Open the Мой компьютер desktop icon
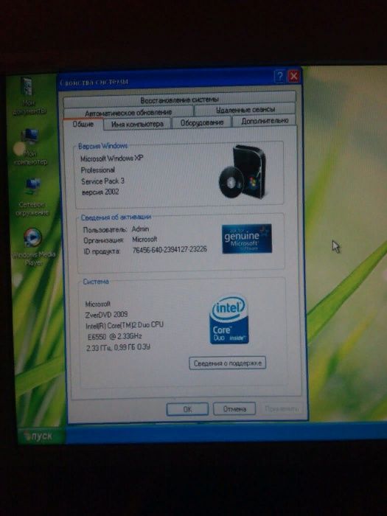 (x=30, y=147)
